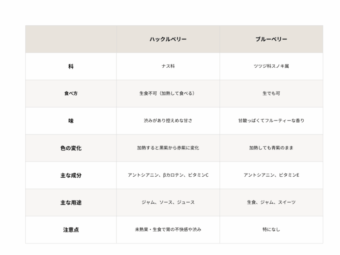The height and width of the screenshot is (255, 340).
Task: Click the 渋みがあり控えめな甘さ text
Action: (168, 121)
